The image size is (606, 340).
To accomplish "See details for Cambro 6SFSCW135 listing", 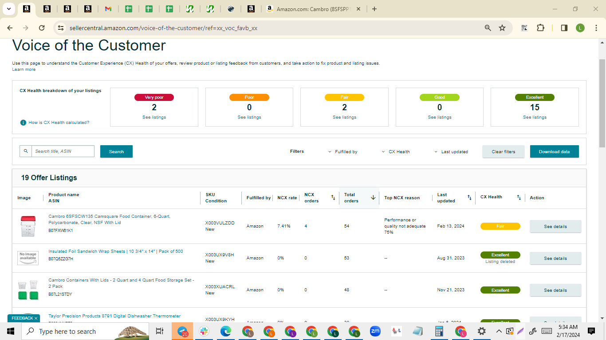I will tap(555, 226).
